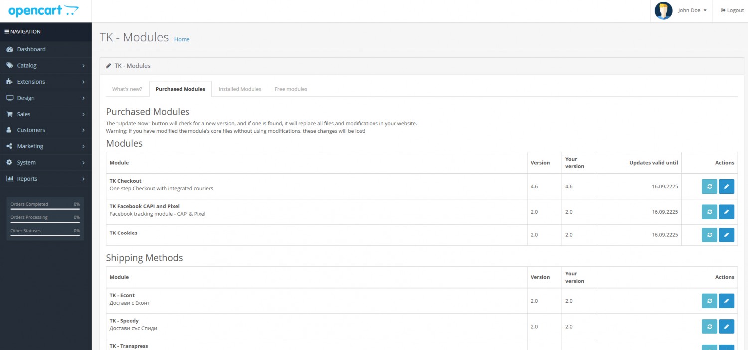Open the John Doe user dropdown

click(692, 11)
